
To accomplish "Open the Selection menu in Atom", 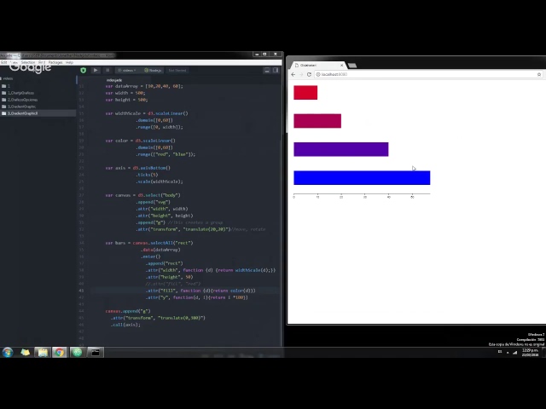I will [28, 62].
